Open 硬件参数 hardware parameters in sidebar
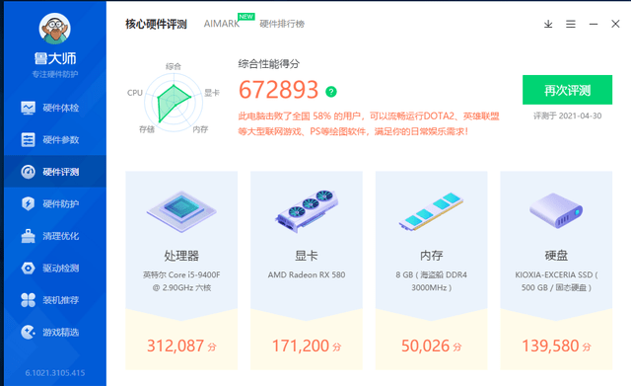Image resolution: width=631 pixels, height=386 pixels. pos(55,140)
